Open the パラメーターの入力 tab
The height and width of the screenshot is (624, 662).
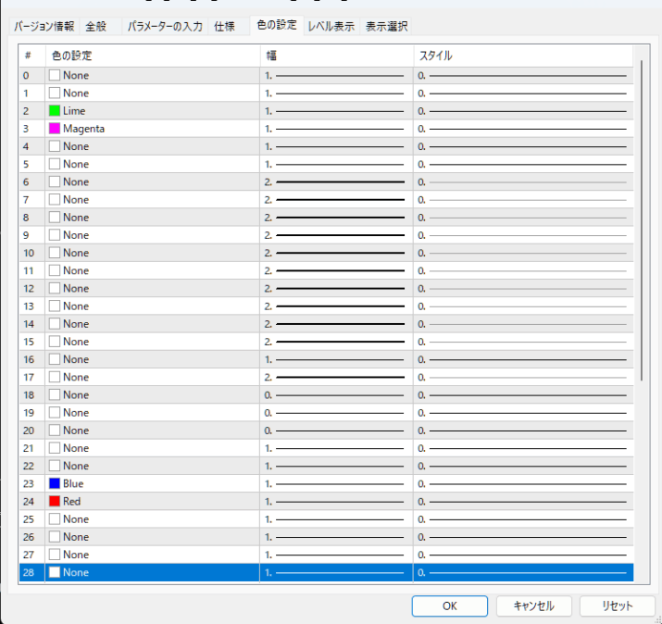click(x=165, y=27)
